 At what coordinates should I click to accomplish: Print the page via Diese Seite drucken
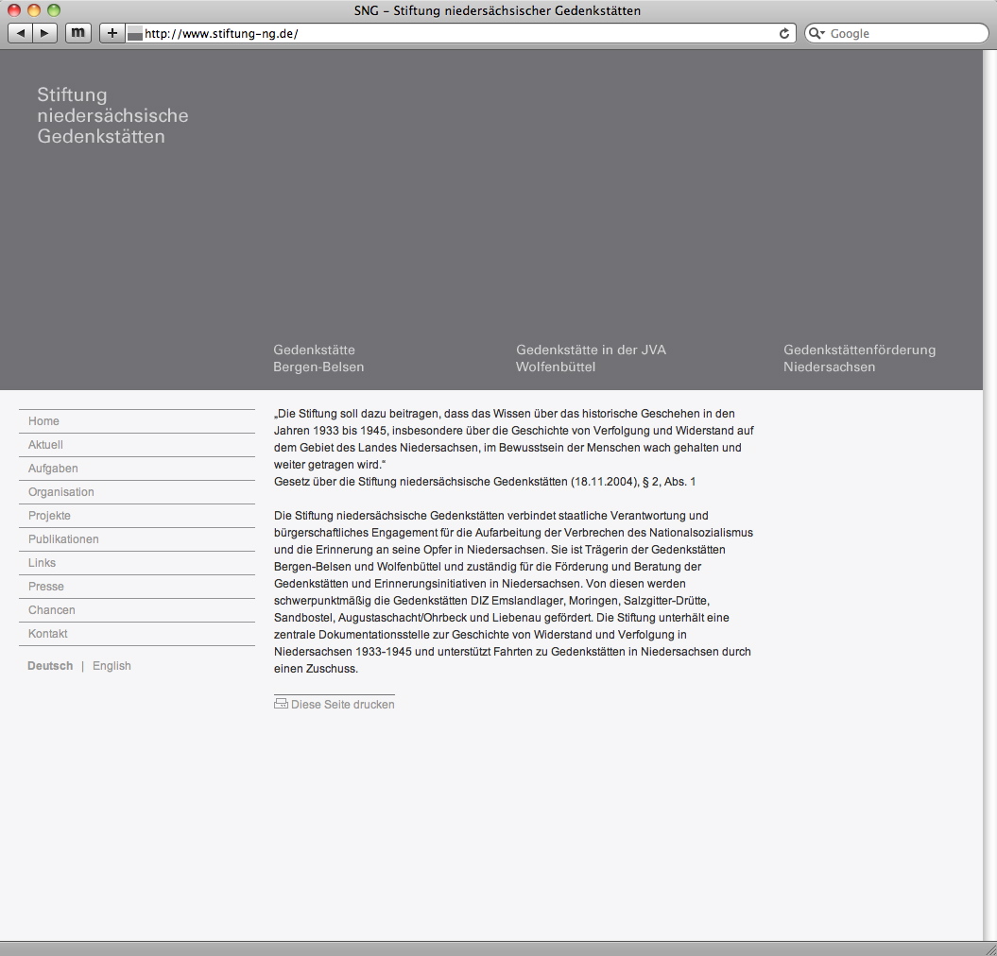(x=341, y=704)
